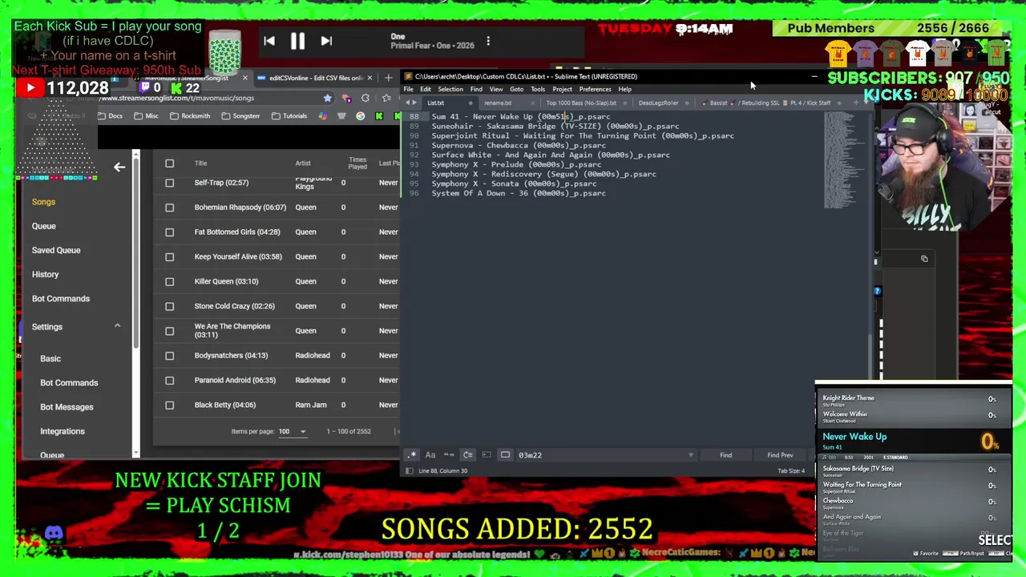1026x577 pixels.
Task: Open the Goto menu in Sublime Text
Action: [x=516, y=89]
